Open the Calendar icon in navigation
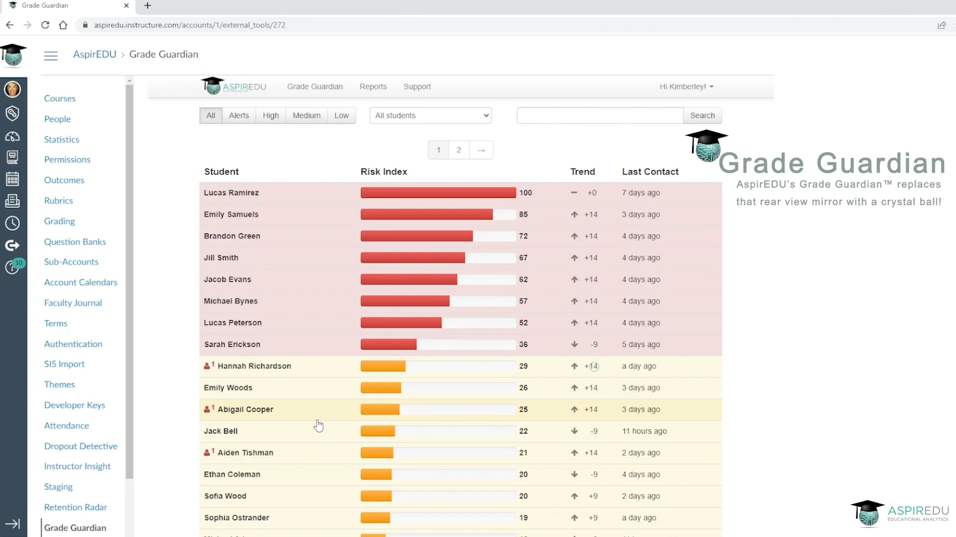The image size is (956, 537). click(13, 179)
